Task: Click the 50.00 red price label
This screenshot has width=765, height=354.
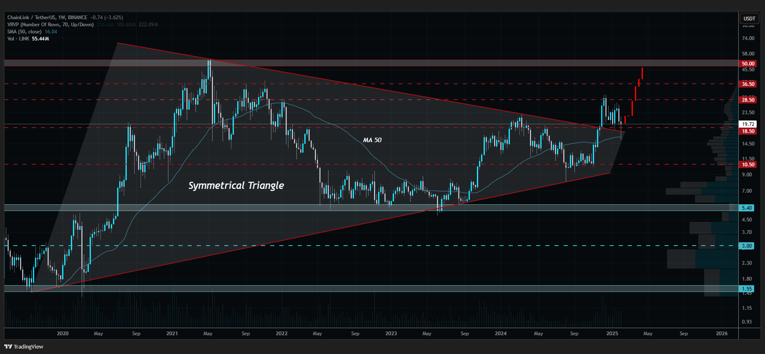Action: click(748, 64)
